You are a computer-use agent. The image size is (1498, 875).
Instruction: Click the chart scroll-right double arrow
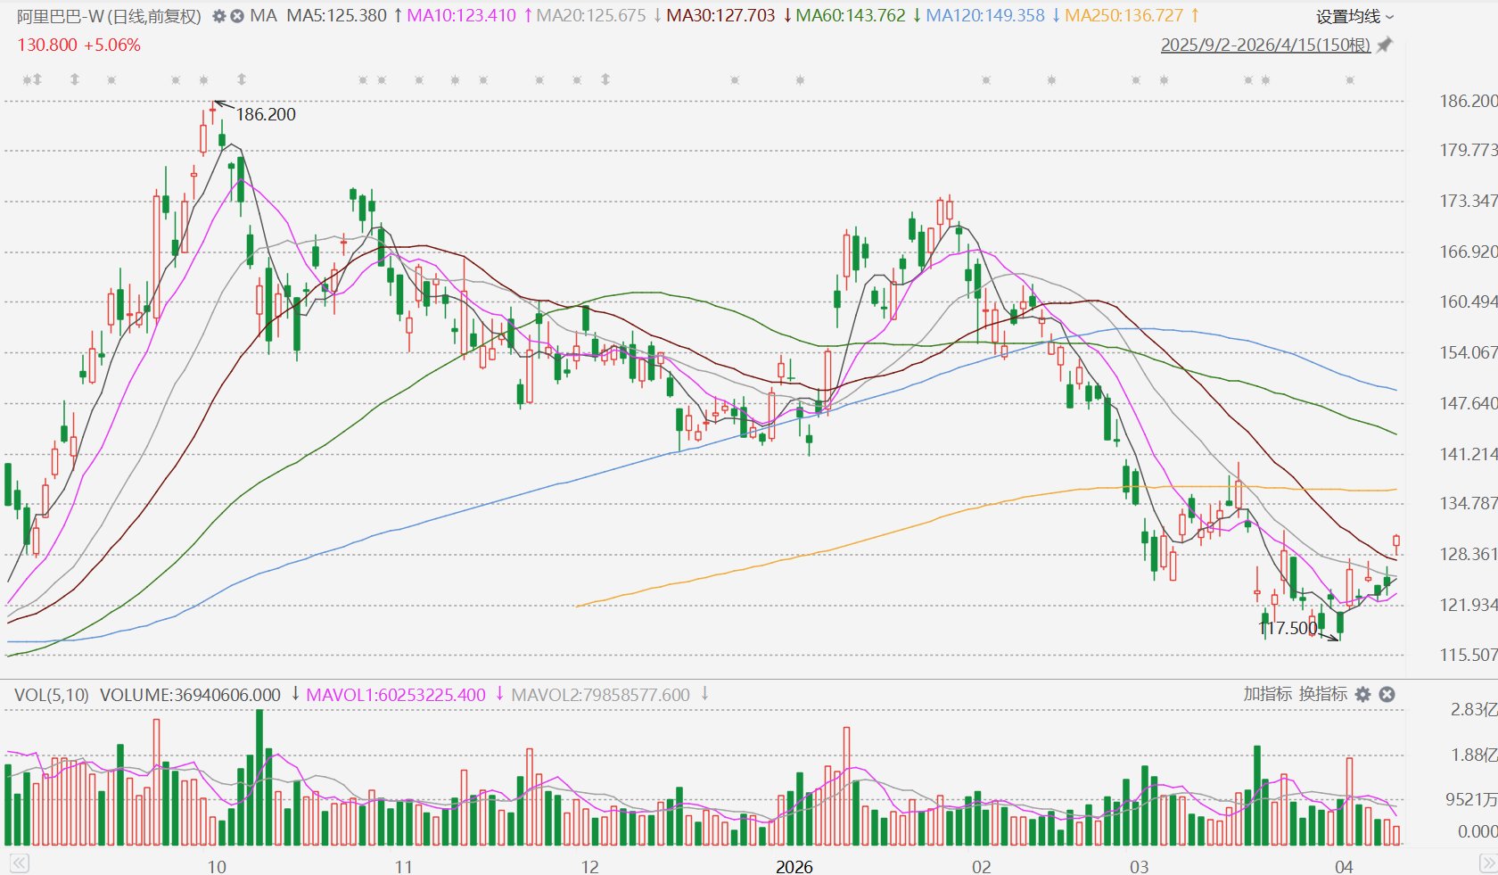tap(1488, 863)
